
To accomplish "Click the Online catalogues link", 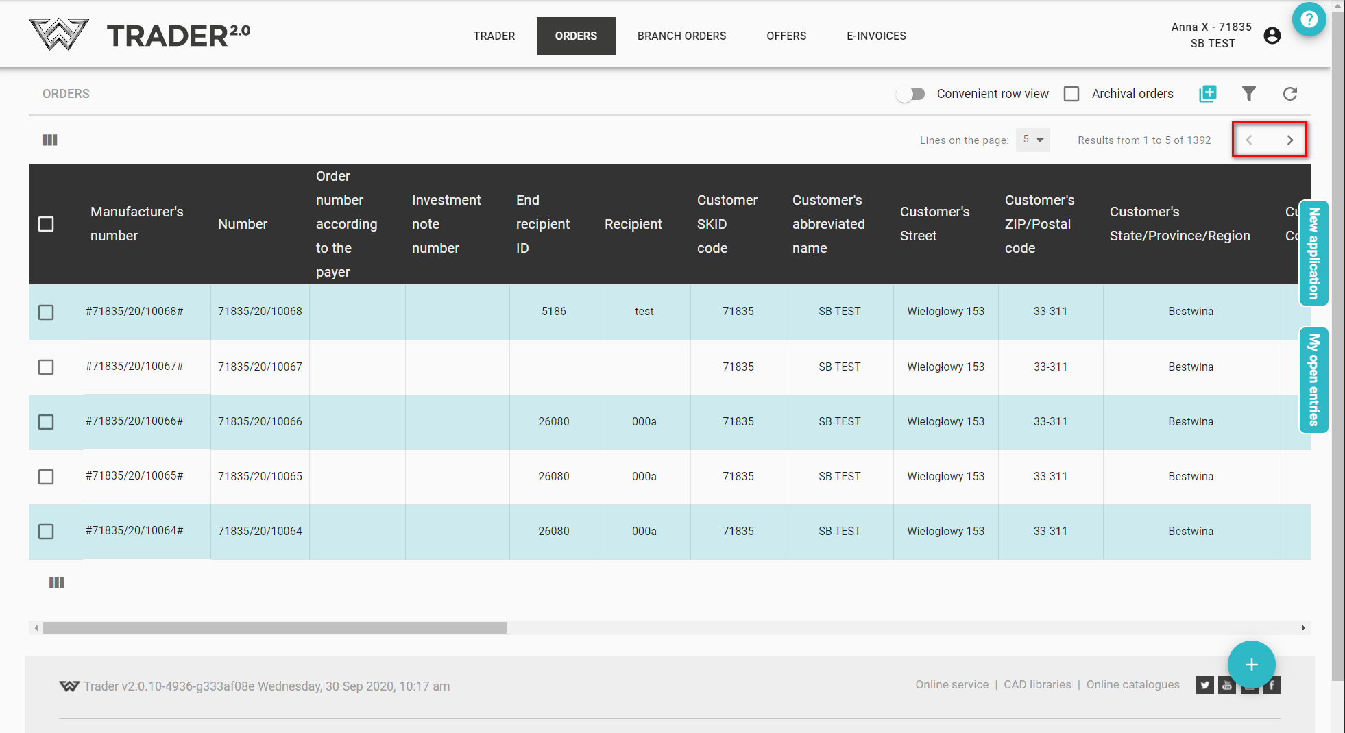I will tap(1132, 684).
